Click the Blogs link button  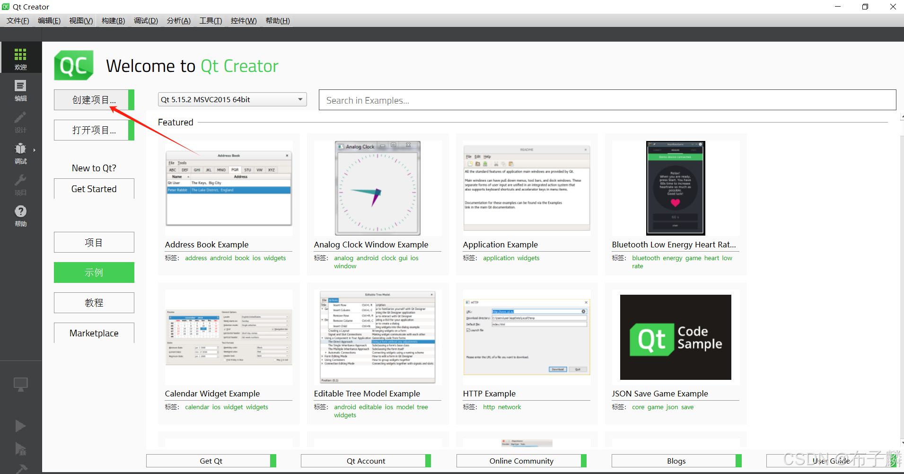click(676, 461)
